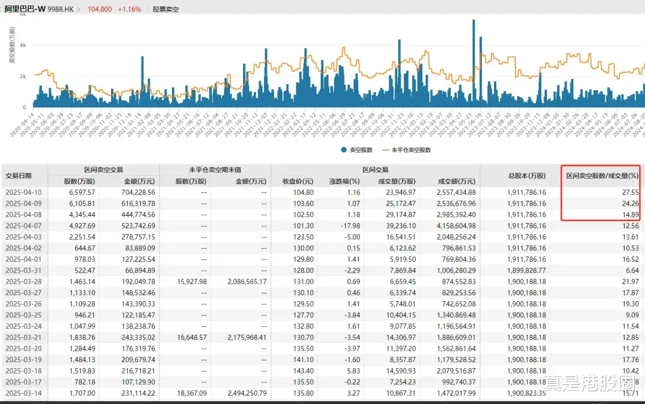Select the 2025-04-03 date row
This screenshot has height=404, width=645.
click(x=24, y=237)
